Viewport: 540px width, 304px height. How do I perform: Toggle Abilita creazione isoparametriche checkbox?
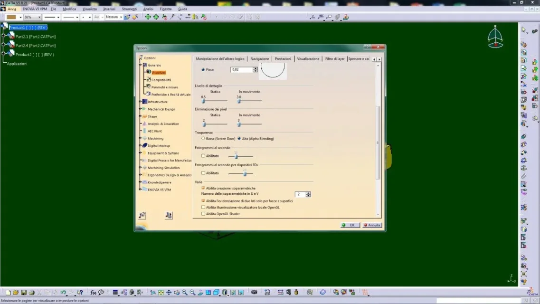(203, 188)
